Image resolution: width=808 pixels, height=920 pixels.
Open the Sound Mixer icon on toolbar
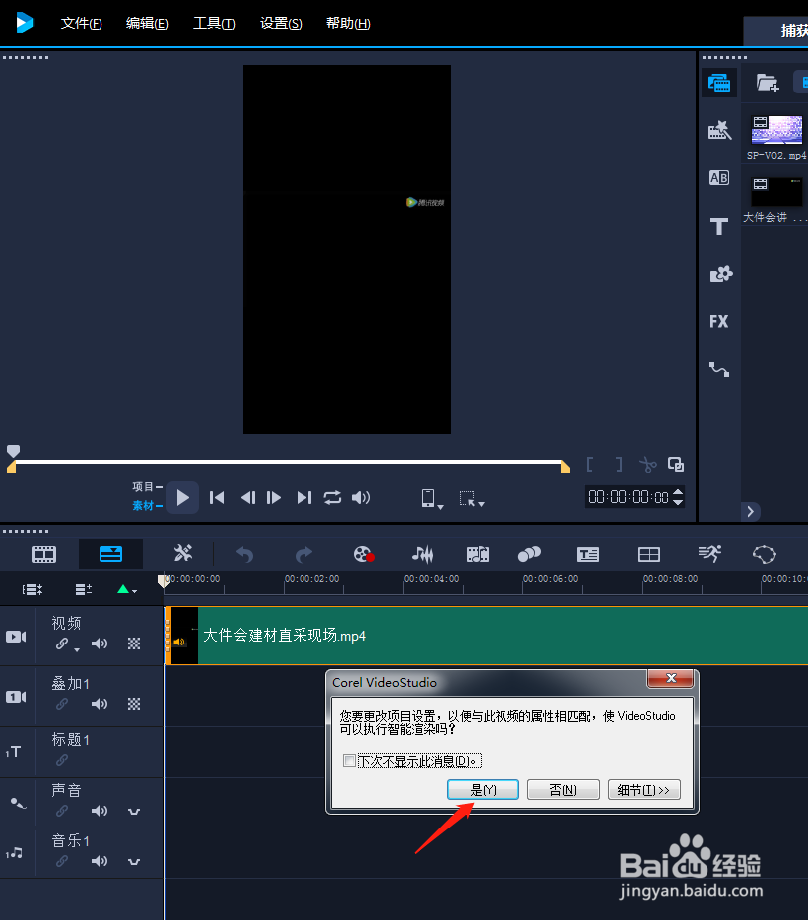(422, 554)
